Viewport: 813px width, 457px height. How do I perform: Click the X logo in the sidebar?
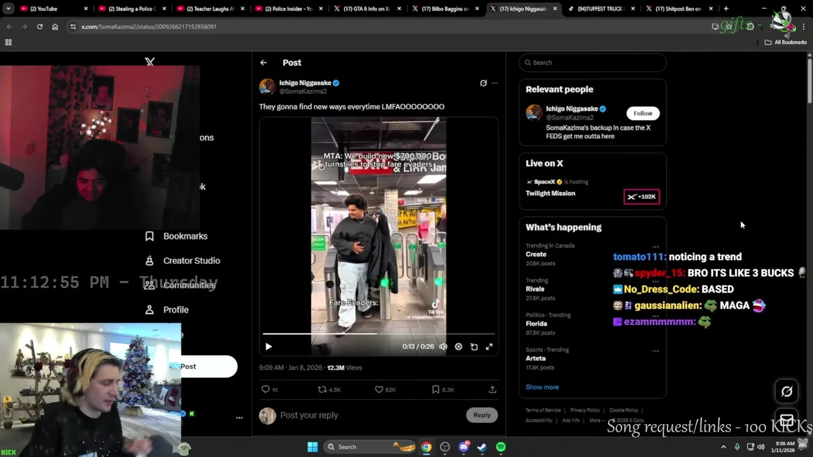(x=150, y=62)
